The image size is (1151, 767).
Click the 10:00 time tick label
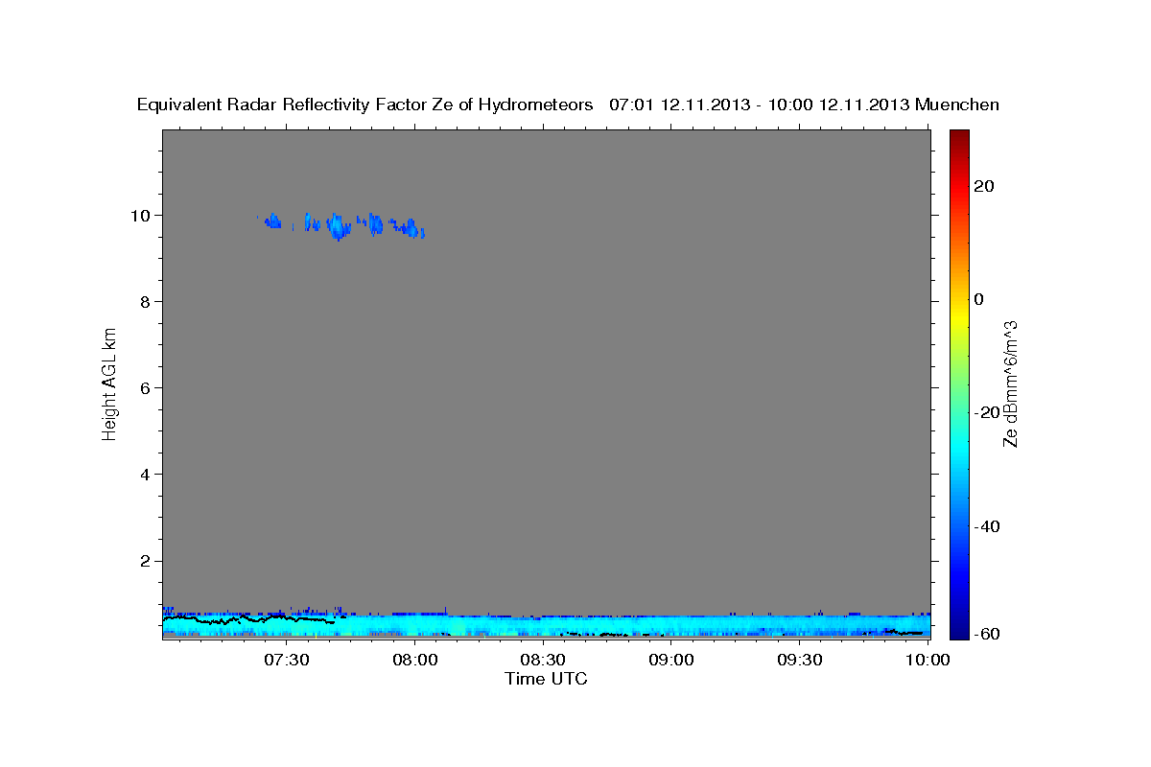[928, 660]
